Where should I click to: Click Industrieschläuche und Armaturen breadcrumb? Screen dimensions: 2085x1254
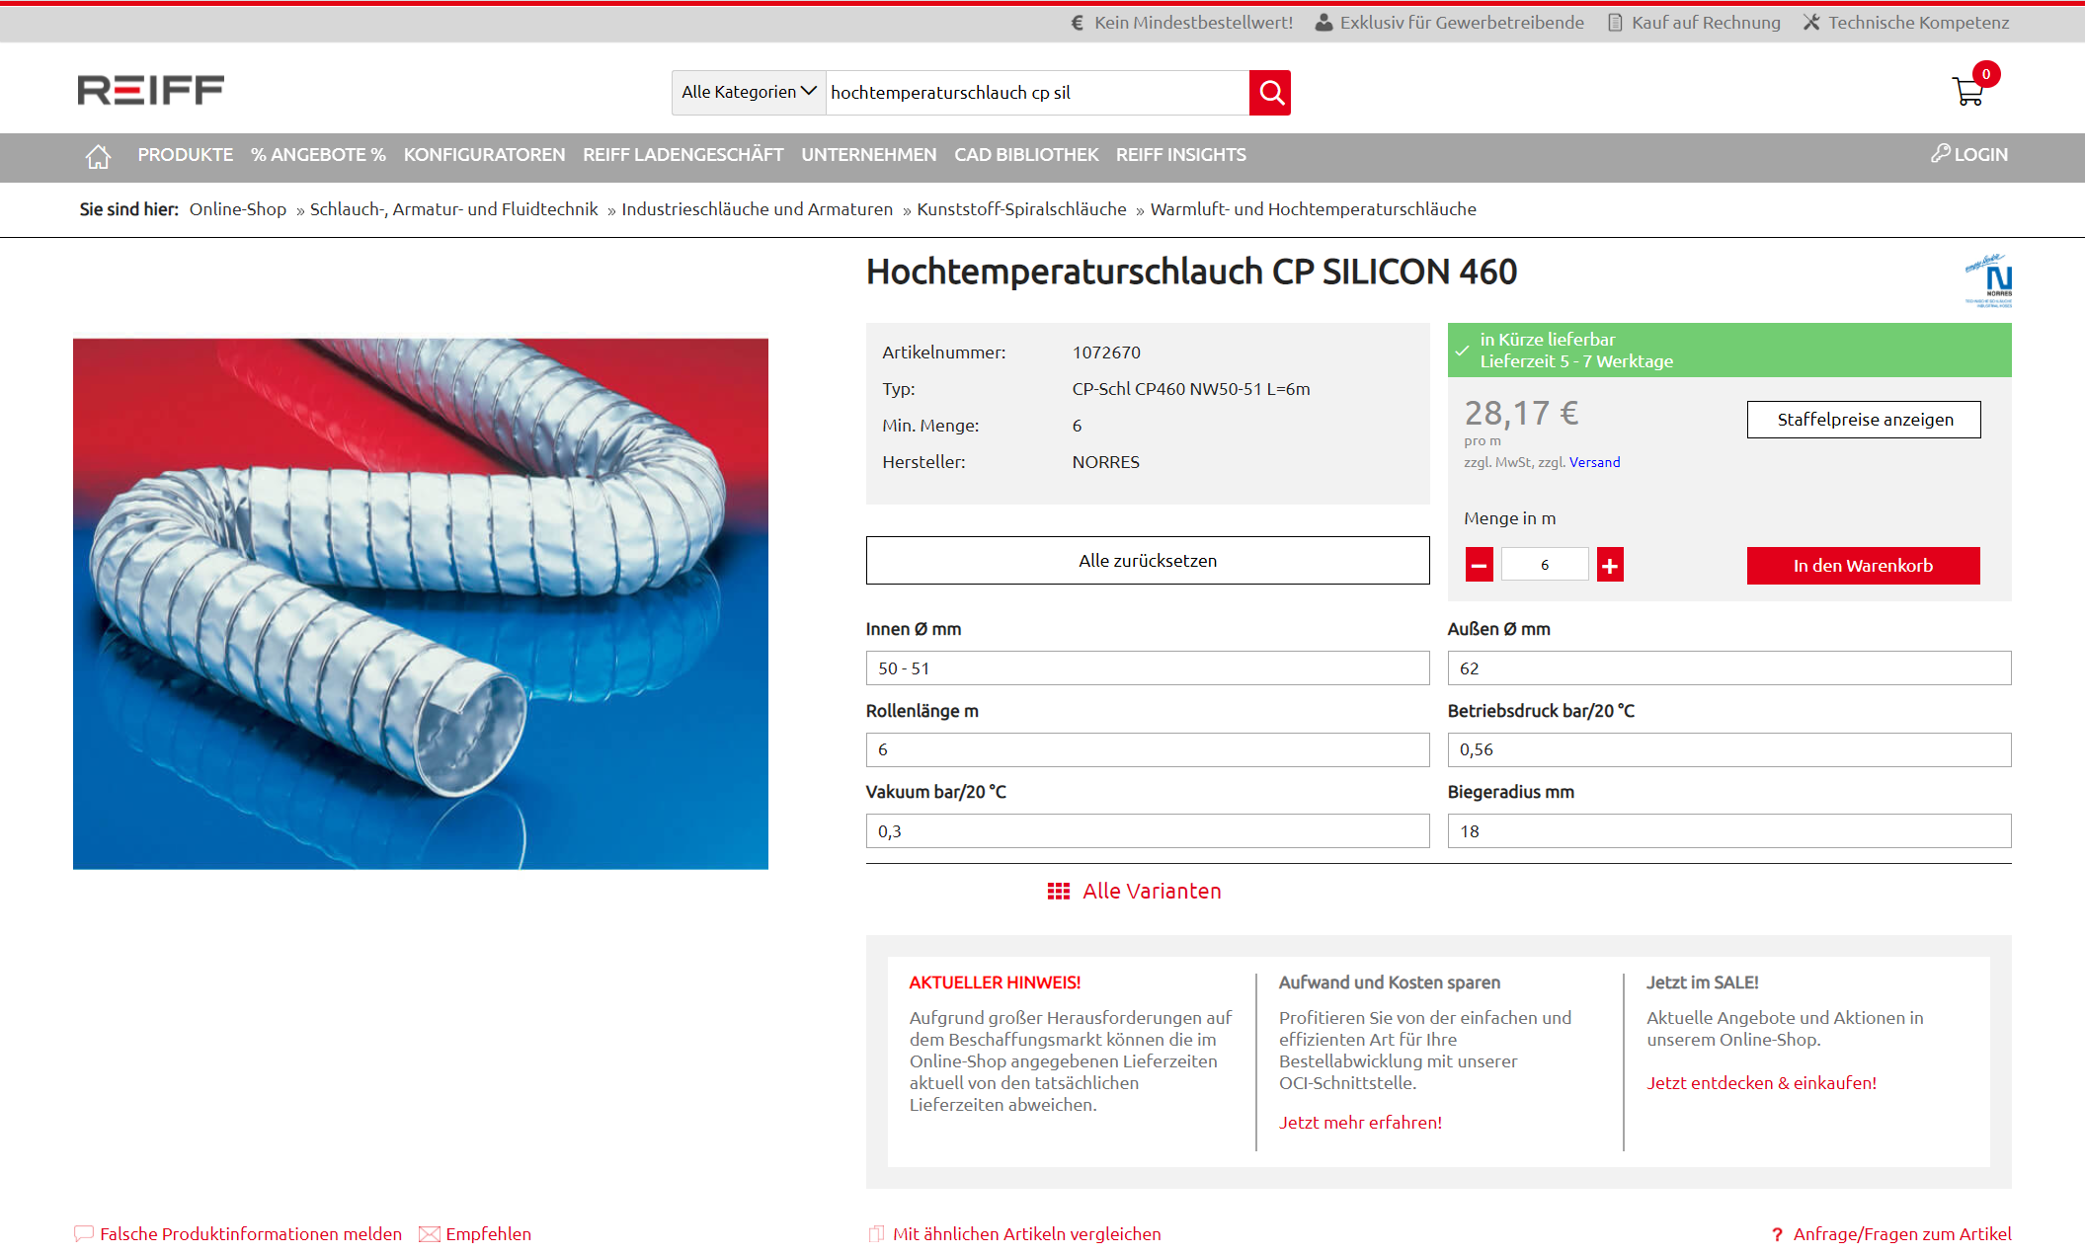[x=757, y=209]
